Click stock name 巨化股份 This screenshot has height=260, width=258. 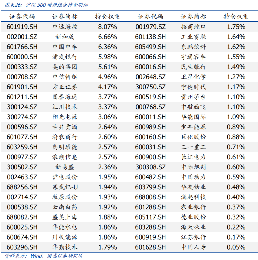click(193, 137)
